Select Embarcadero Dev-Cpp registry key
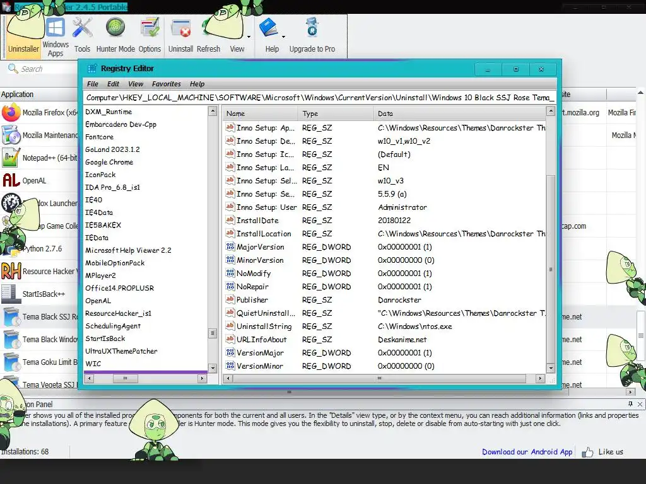 pyautogui.click(x=120, y=124)
